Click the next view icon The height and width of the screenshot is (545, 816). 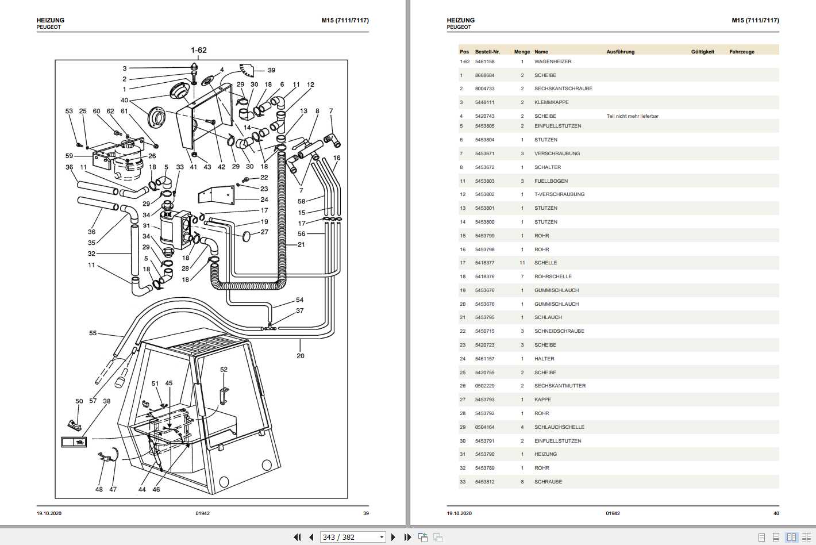click(x=438, y=537)
